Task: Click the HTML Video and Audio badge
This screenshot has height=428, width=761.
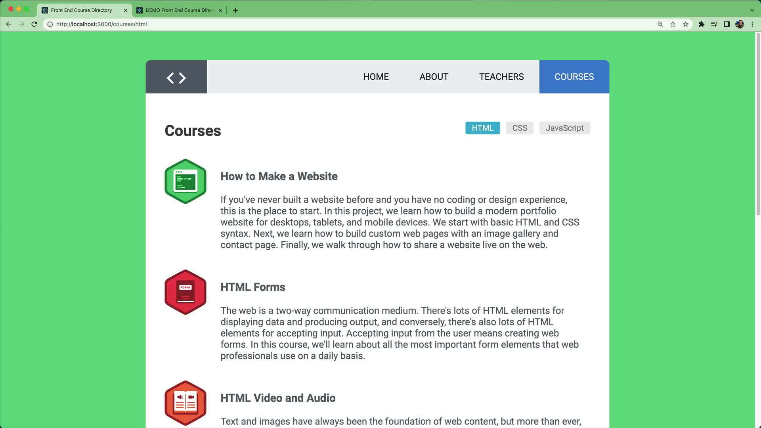Action: (x=185, y=403)
